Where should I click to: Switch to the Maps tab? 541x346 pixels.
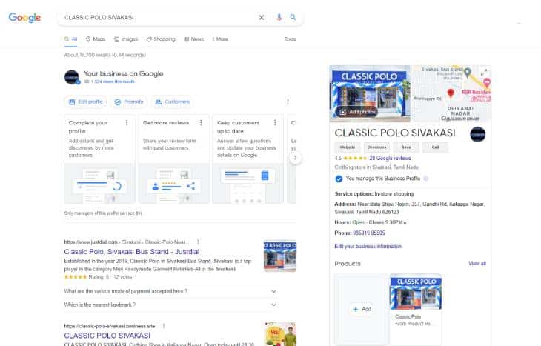click(96, 39)
